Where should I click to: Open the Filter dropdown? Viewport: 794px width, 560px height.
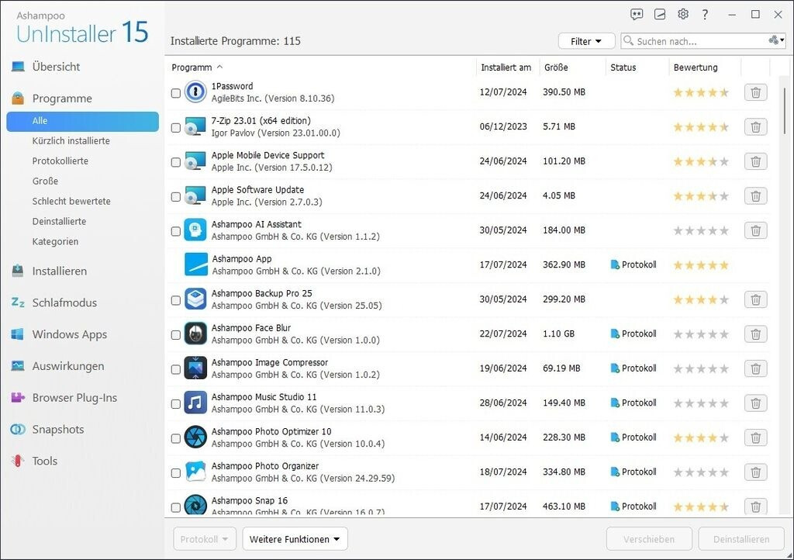coord(586,41)
